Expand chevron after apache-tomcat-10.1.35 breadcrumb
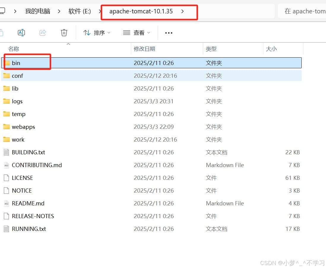This screenshot has width=326, height=268. point(182,11)
